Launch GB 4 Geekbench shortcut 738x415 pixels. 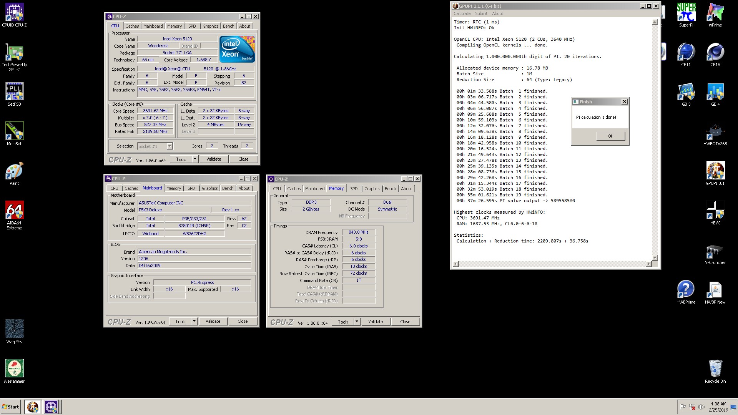[715, 95]
